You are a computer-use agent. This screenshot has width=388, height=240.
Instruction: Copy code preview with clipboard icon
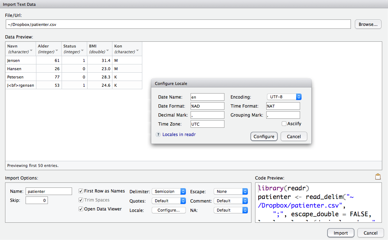click(378, 177)
